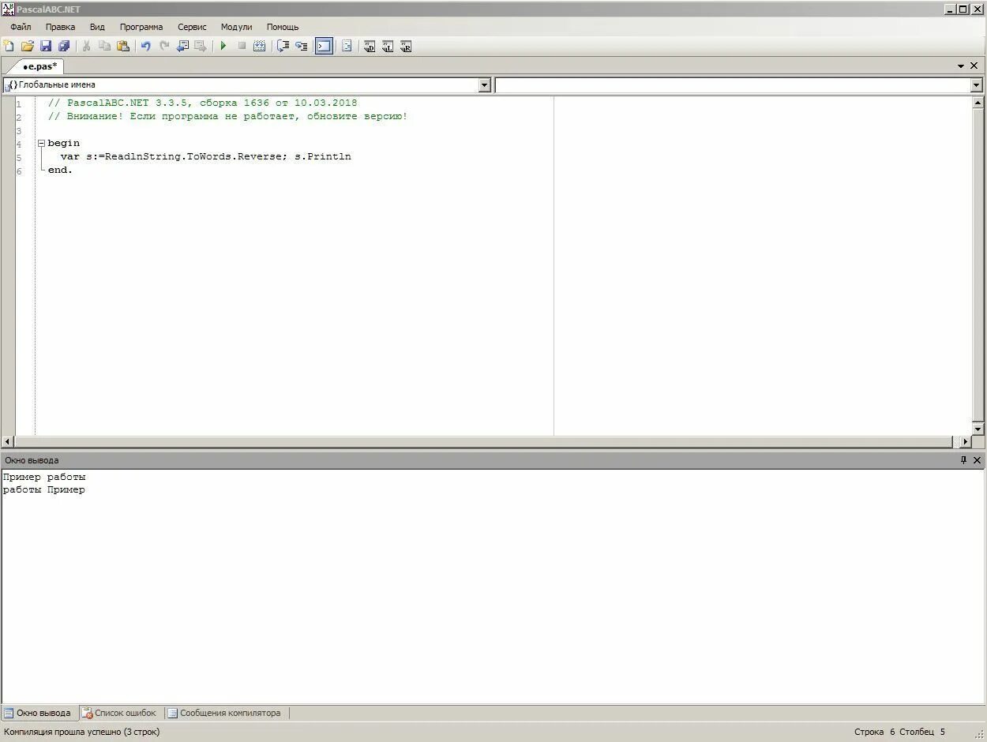
Task: Click the Redo arrow icon
Action: pos(164,47)
